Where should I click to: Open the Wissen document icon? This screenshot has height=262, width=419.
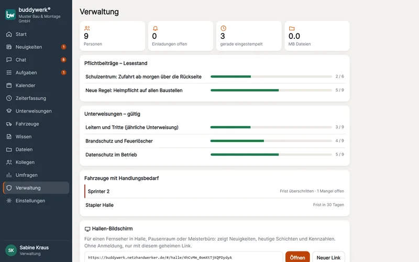pos(9,137)
